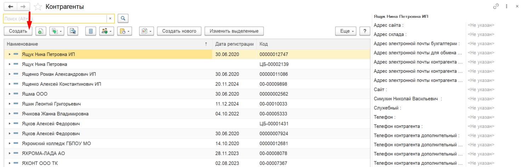The height and width of the screenshot is (167, 521).
Task: Click the Создать button
Action: (x=18, y=31)
